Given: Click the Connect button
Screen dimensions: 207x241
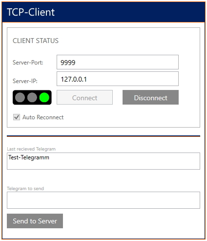Looking at the screenshot, I should pos(84,97).
